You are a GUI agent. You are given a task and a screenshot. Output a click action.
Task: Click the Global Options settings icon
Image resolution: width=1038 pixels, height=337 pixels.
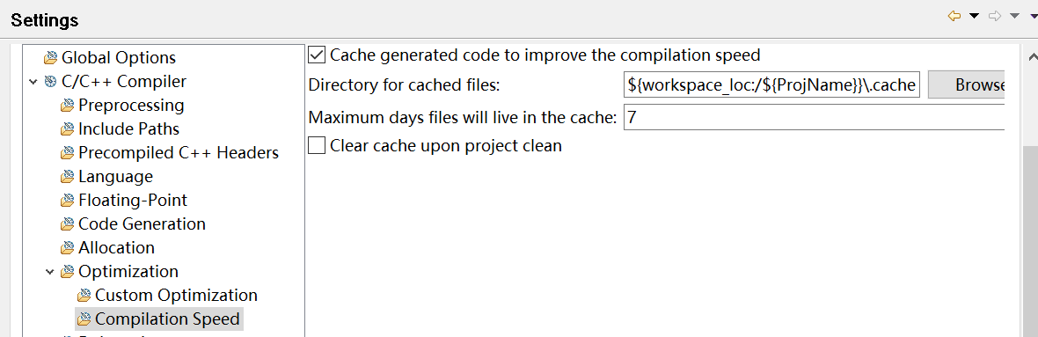point(50,58)
